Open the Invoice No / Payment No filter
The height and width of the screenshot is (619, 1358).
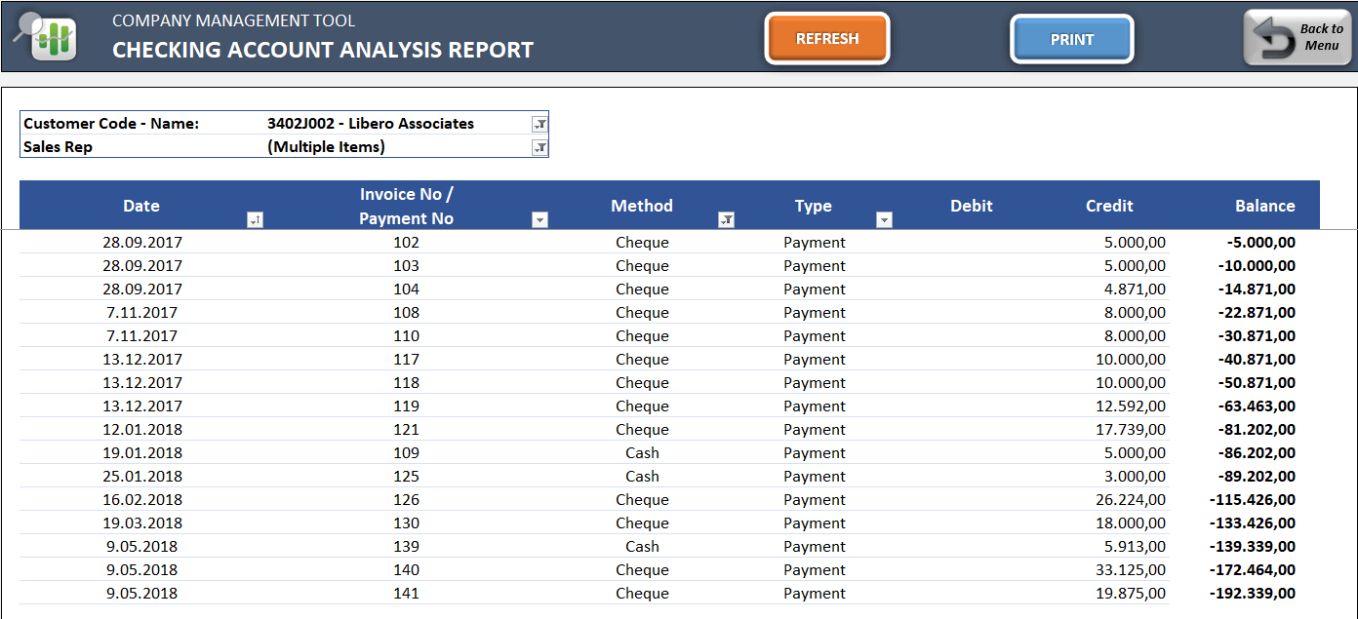539,220
